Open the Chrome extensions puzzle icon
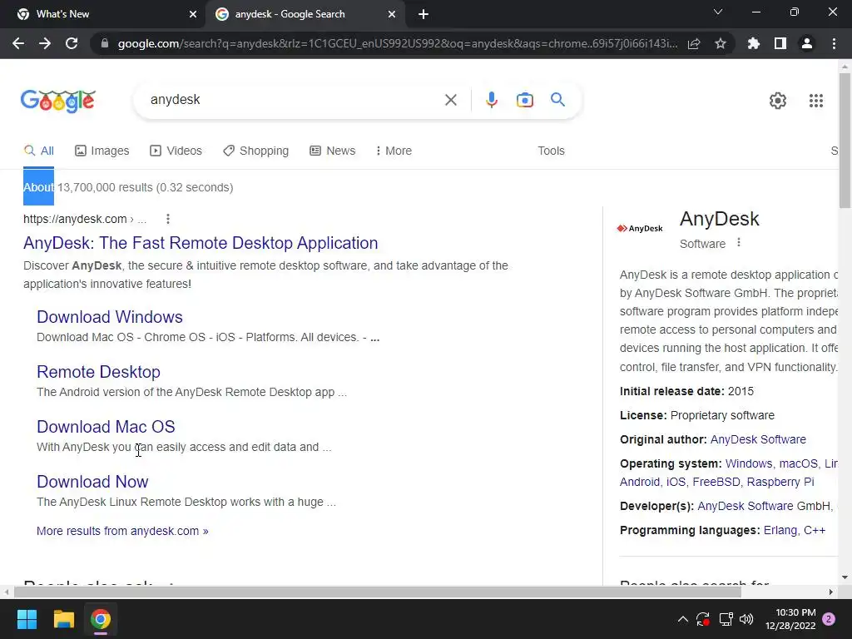The height and width of the screenshot is (639, 852). click(x=754, y=43)
